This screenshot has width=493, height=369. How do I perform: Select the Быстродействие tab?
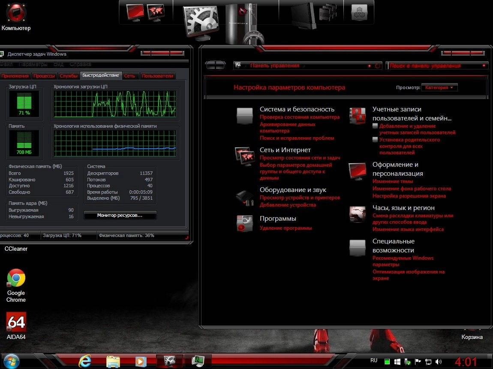pyautogui.click(x=101, y=75)
